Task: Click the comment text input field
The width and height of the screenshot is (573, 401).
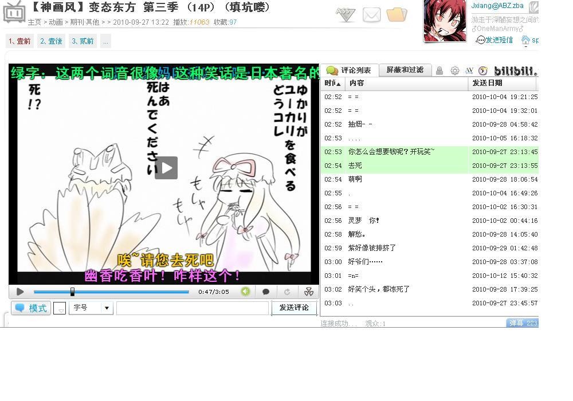Action: (x=193, y=308)
